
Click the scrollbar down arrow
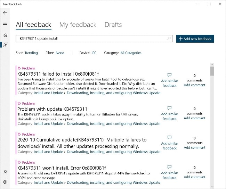(212, 187)
